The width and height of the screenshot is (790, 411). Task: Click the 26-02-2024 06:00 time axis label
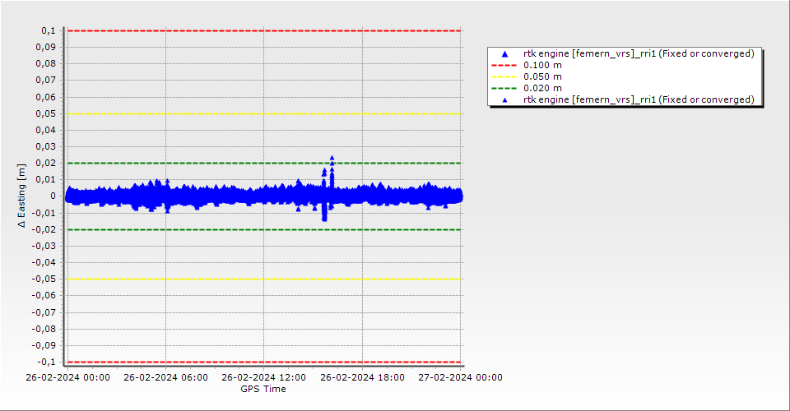tap(165, 378)
